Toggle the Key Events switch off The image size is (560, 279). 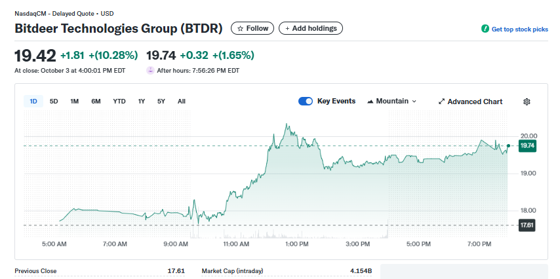(305, 101)
